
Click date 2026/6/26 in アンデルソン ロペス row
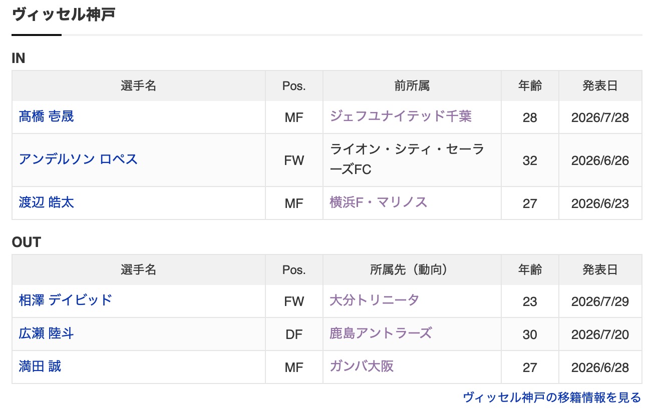click(600, 160)
